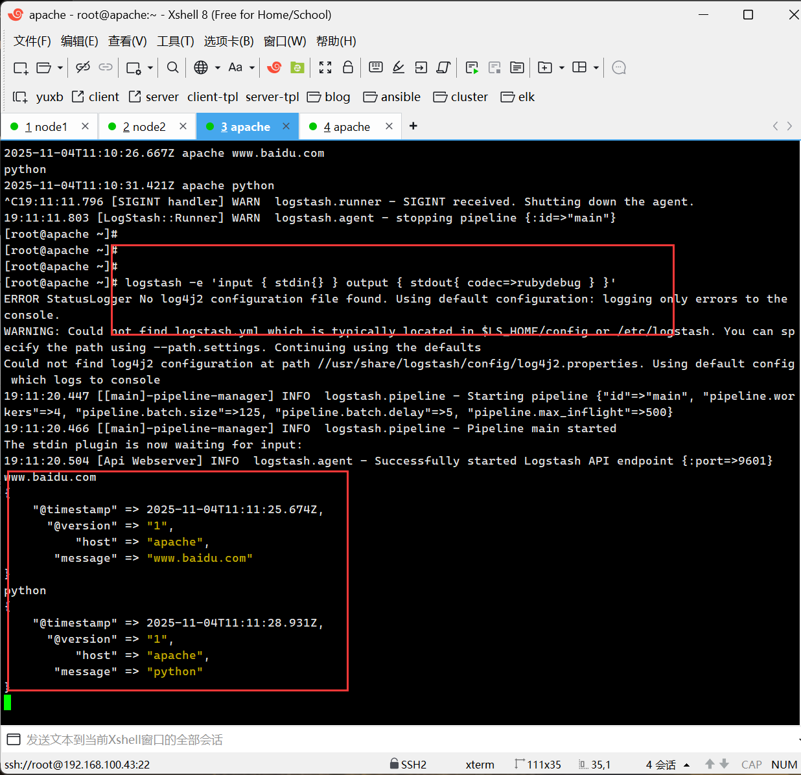Open the tab layout arrangement icon
The height and width of the screenshot is (775, 801).
tap(579, 67)
